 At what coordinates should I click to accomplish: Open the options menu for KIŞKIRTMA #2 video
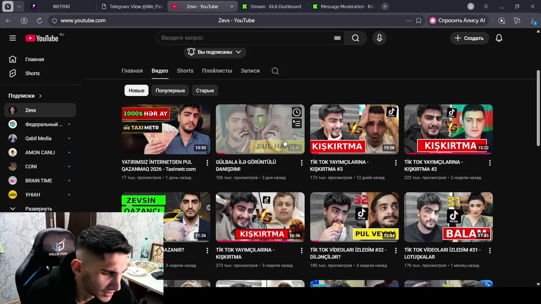pos(490,163)
